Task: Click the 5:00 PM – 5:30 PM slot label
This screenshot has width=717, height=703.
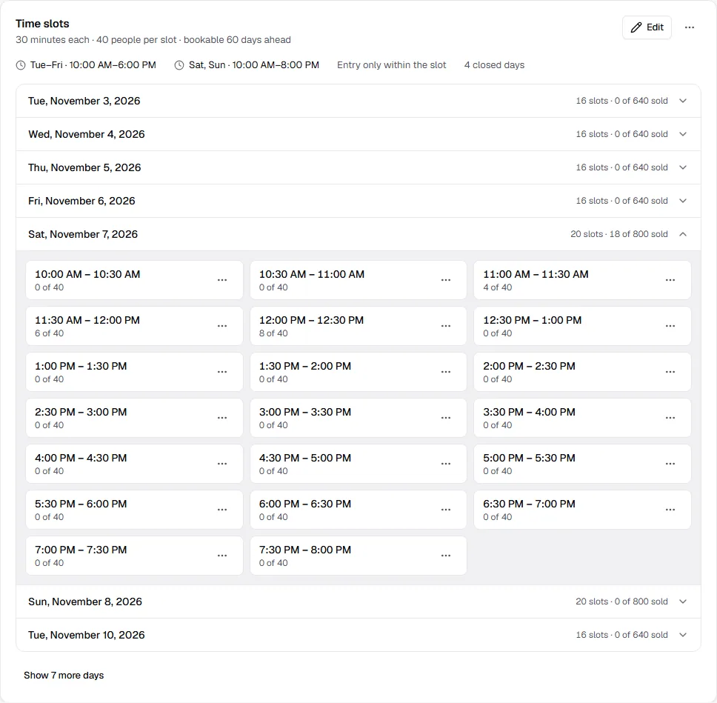Action: (529, 458)
